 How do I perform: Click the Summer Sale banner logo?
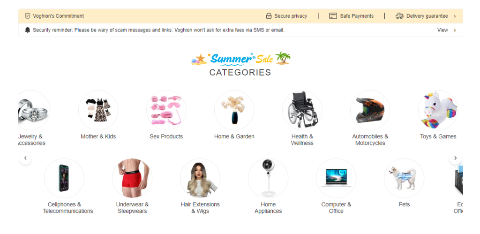point(240,59)
